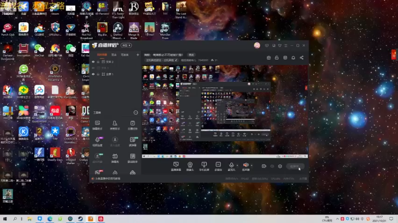This screenshot has width=398, height=223.
Task: Expand the speaker options arrow
Action: point(252,166)
